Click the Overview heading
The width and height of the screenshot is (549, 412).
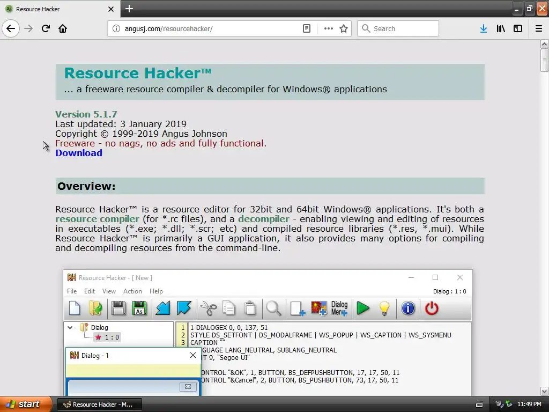pos(86,186)
